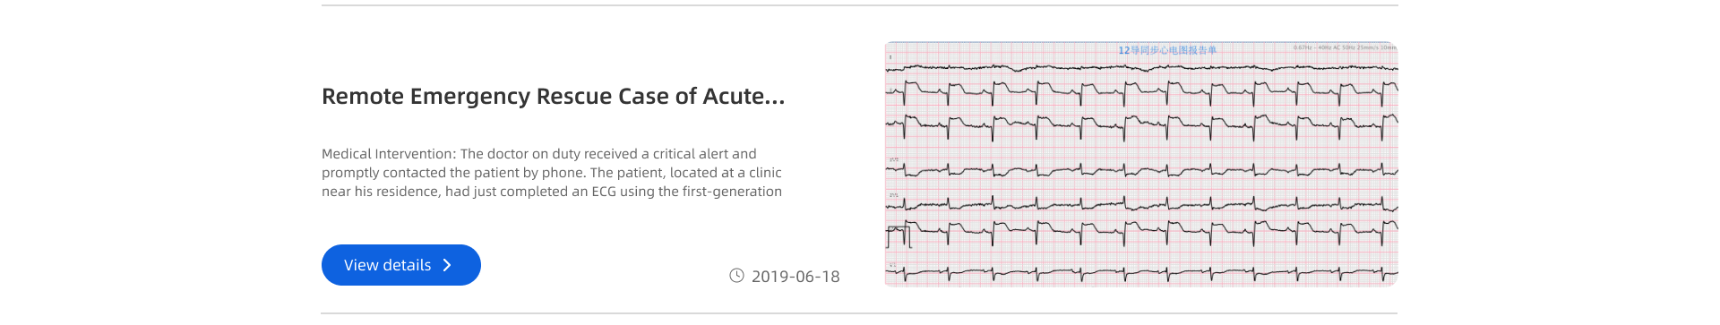Viewport: 1720px width, 325px height.
Task: Click the aVR lead label on the ECG
Action: [x=893, y=160]
